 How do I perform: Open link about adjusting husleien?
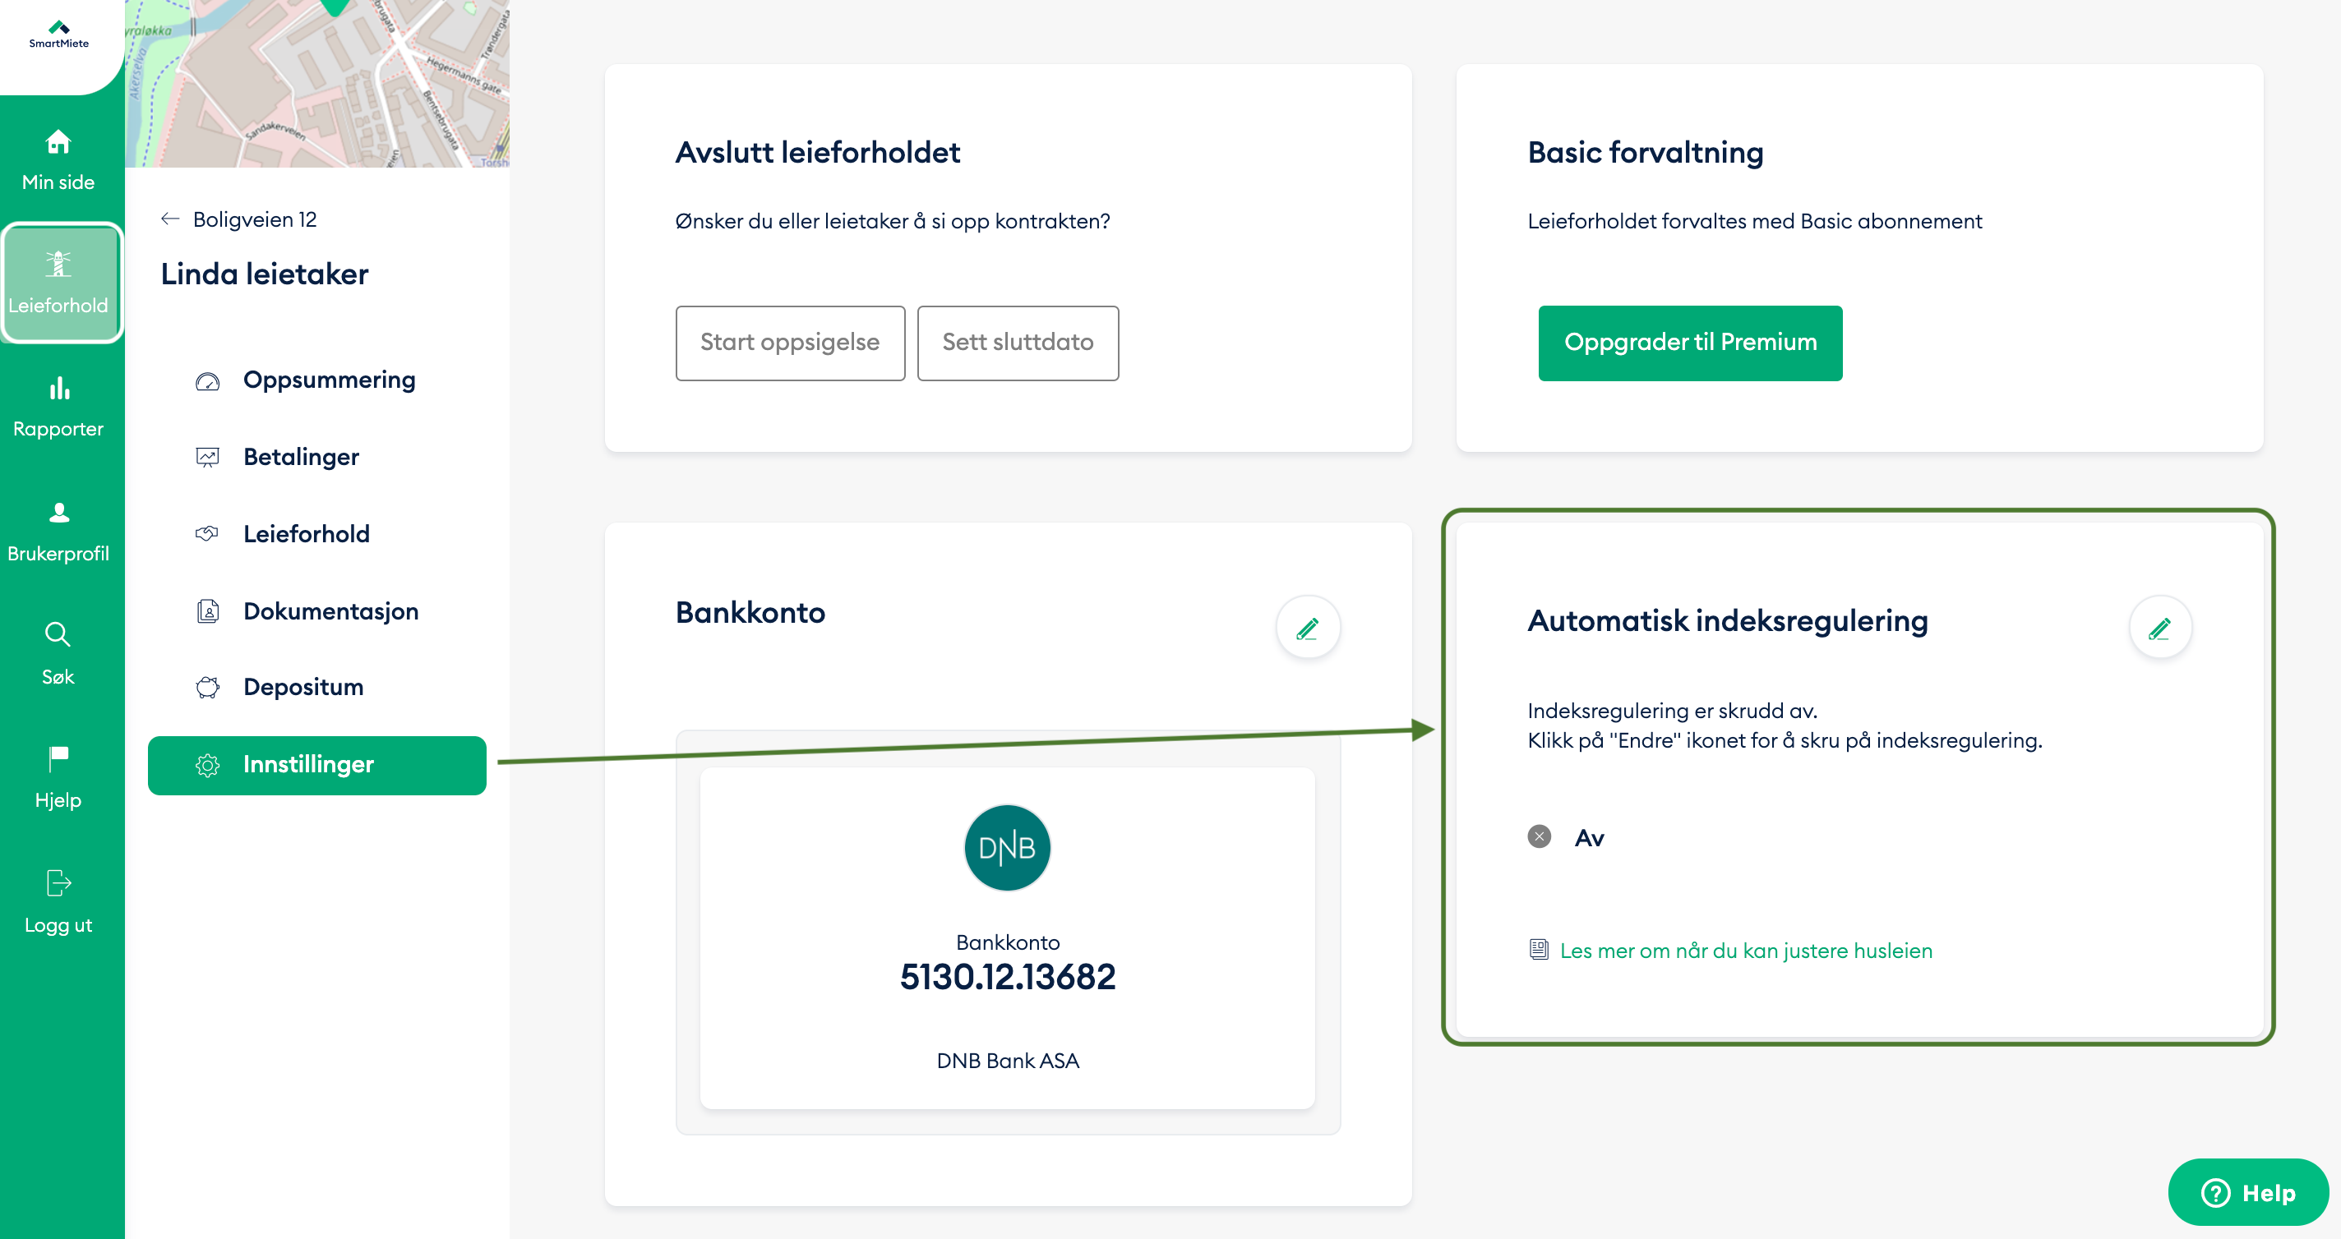pos(1745,950)
